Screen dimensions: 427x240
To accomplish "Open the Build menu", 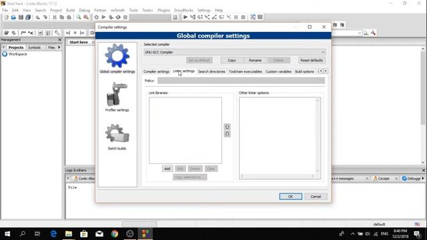I will [x=70, y=10].
